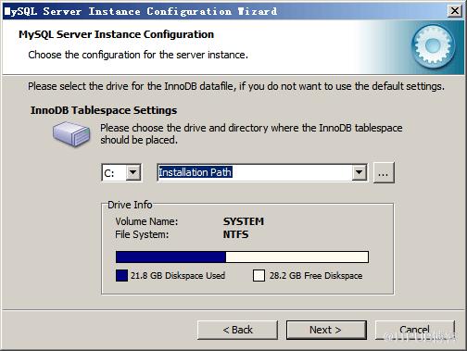Expand the Installation Path dropdown arrow
467x351 pixels.
(359, 172)
